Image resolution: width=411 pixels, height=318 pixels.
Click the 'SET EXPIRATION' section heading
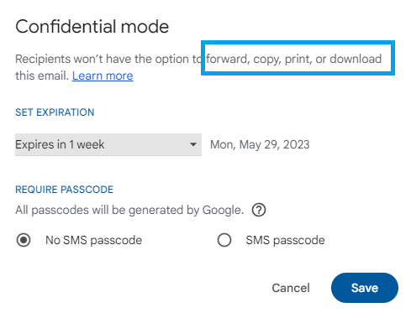pos(55,112)
